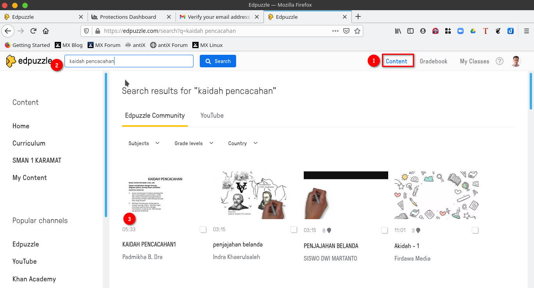Click author name Firdaws Media
Viewport: 534px width, 288px height.
click(412, 259)
